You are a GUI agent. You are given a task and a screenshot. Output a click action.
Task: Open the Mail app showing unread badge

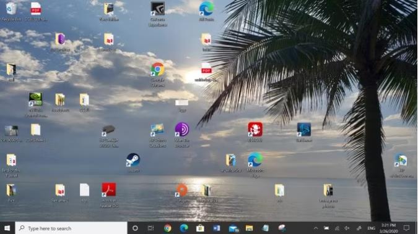233,228
